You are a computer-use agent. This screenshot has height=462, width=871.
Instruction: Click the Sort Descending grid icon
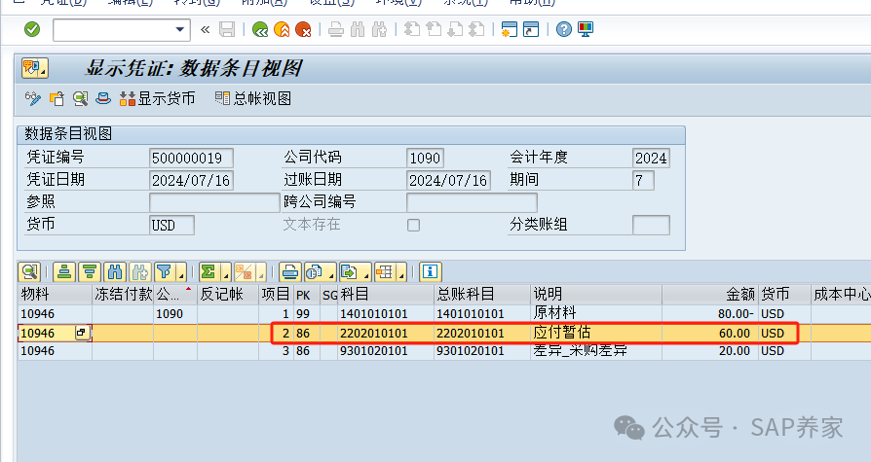pos(89,271)
